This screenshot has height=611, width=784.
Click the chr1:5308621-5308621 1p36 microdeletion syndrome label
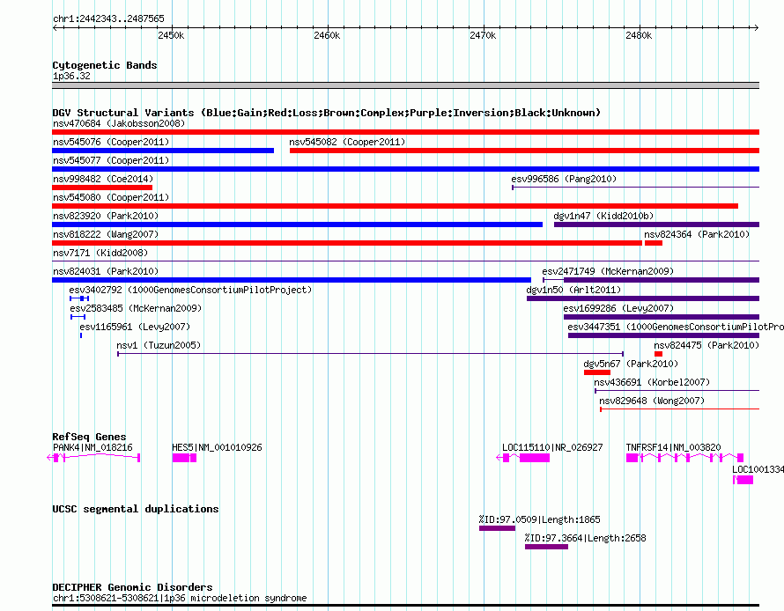tap(180, 598)
